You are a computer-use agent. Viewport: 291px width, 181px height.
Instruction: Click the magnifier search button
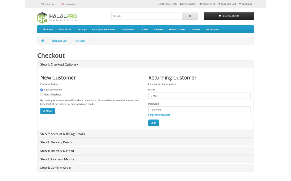click(190, 16)
